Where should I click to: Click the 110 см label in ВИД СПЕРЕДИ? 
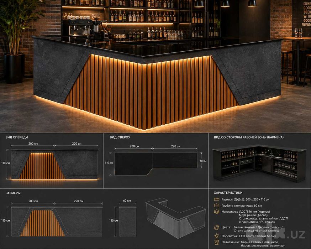(x=6, y=163)
